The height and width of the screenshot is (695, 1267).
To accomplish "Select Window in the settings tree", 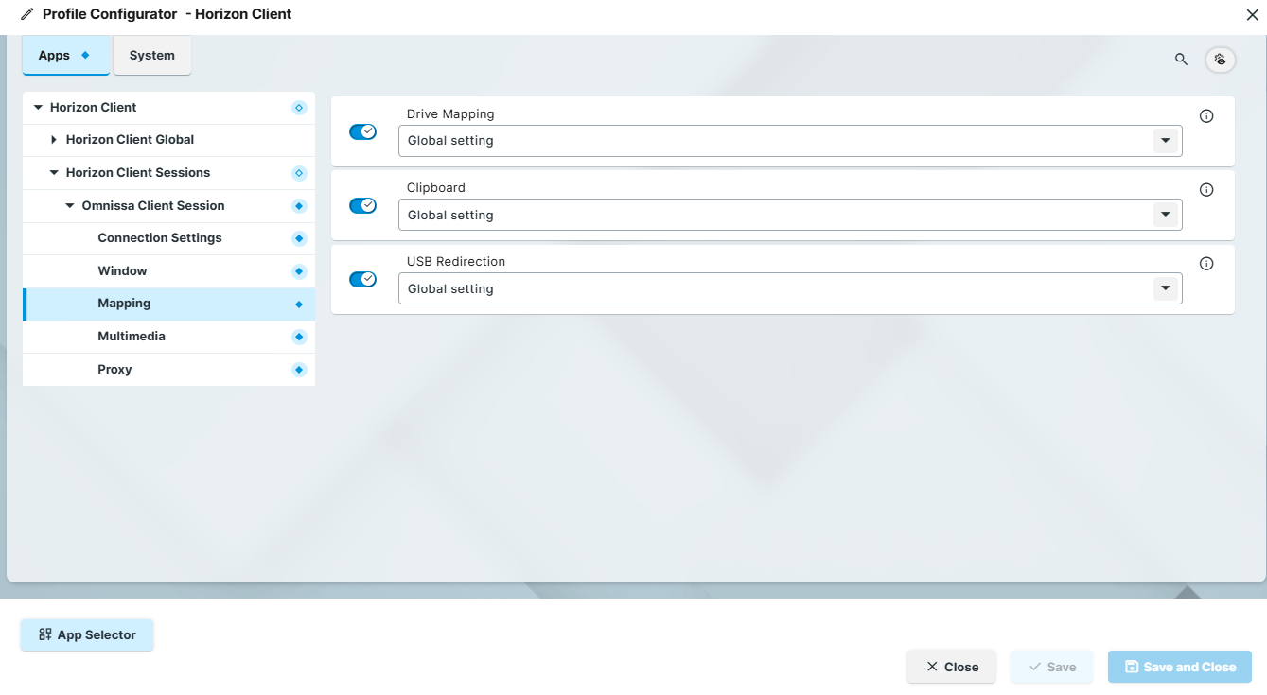I will click(x=123, y=271).
